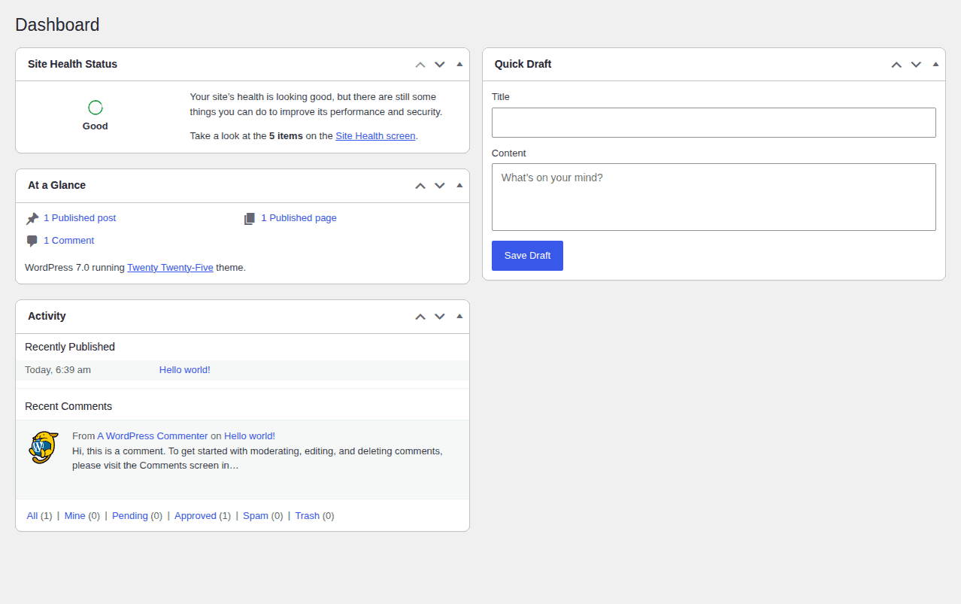This screenshot has width=961, height=604.
Task: Click the 5 items text in Site Health
Action: 286,136
